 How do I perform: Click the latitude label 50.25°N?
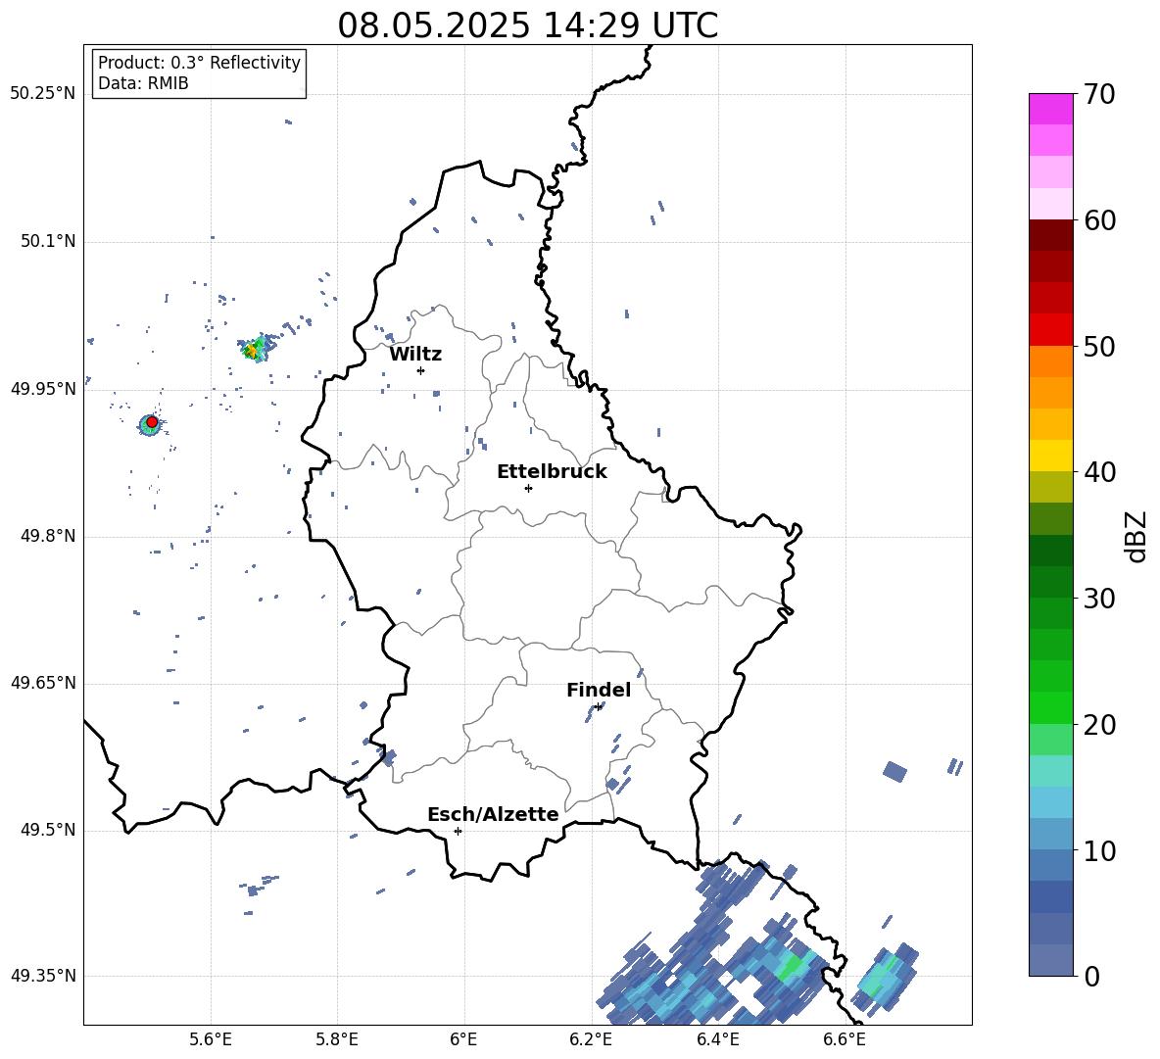tap(43, 94)
